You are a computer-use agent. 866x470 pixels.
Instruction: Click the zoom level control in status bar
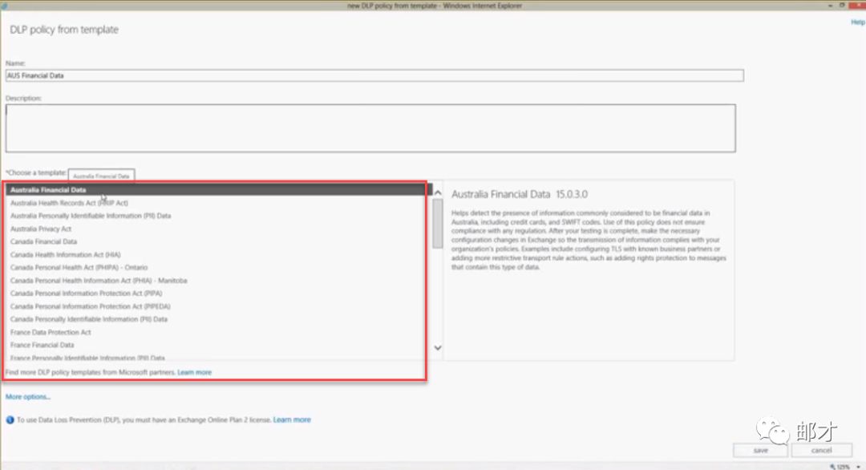tap(842, 466)
